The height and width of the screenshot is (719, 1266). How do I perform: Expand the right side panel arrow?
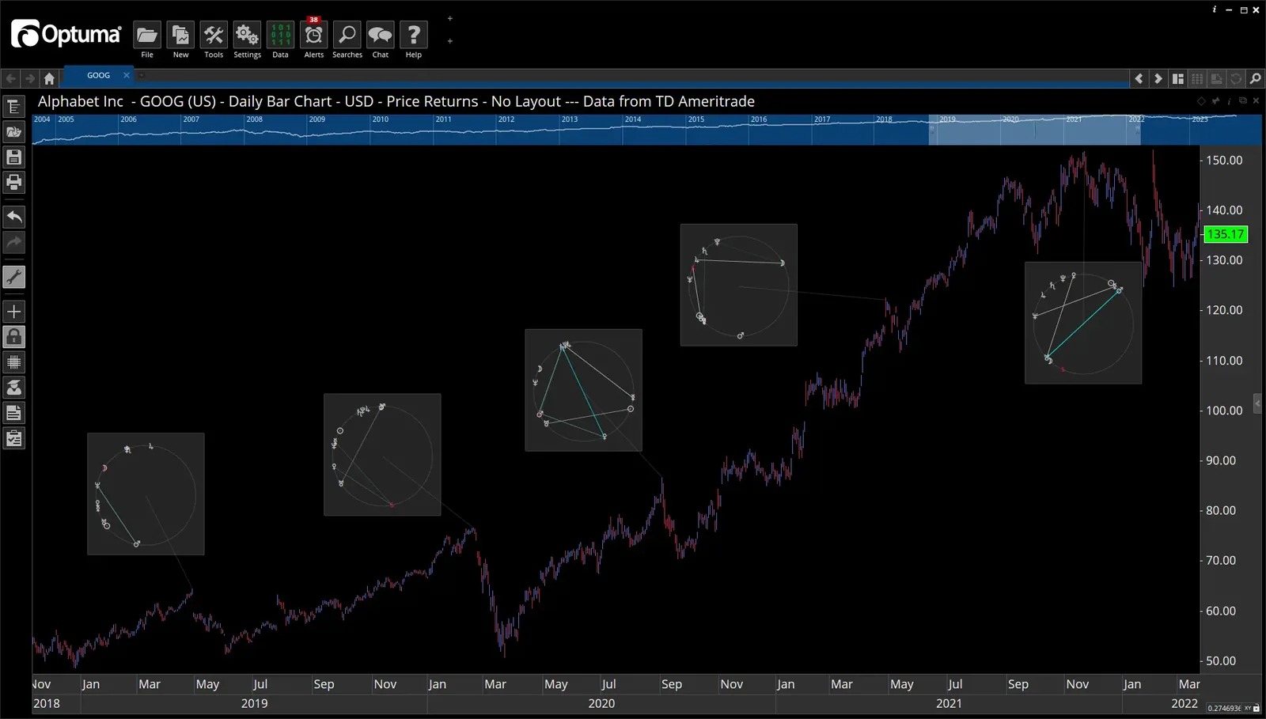[1258, 403]
